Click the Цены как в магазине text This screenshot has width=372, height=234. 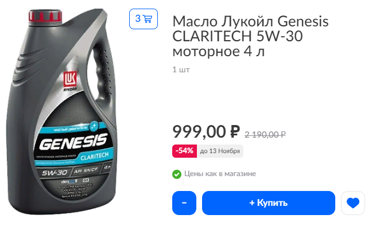click(220, 174)
